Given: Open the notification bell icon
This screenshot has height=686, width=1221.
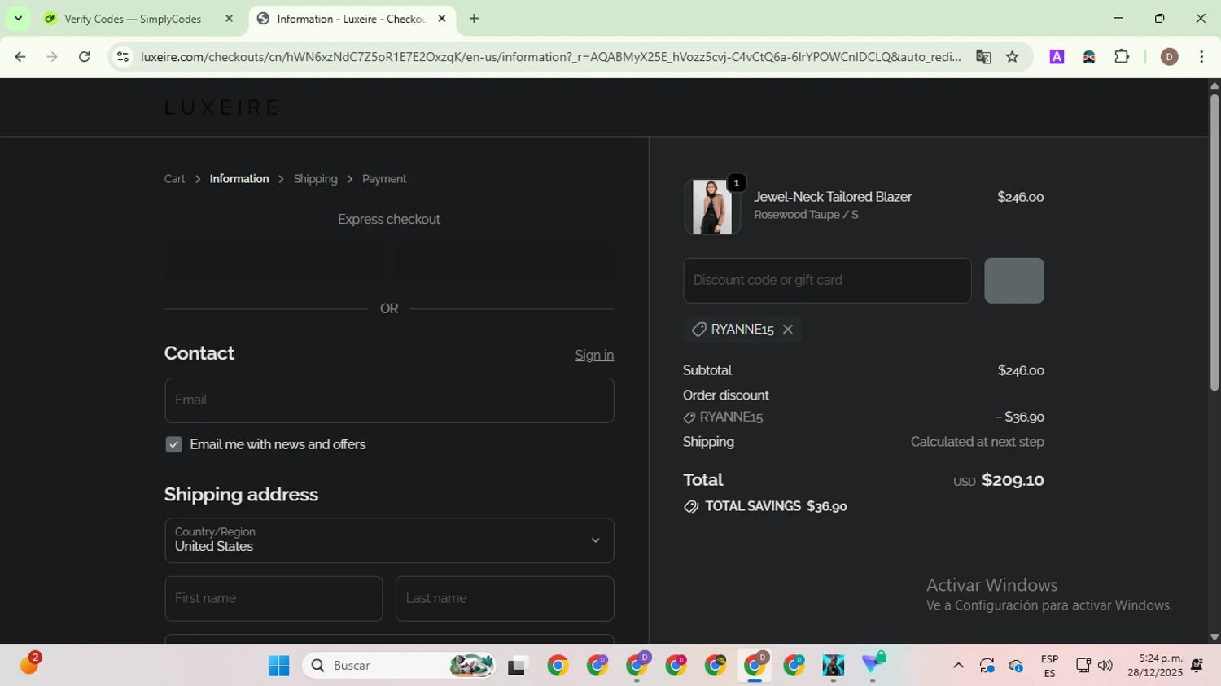Looking at the screenshot, I should click(1197, 666).
